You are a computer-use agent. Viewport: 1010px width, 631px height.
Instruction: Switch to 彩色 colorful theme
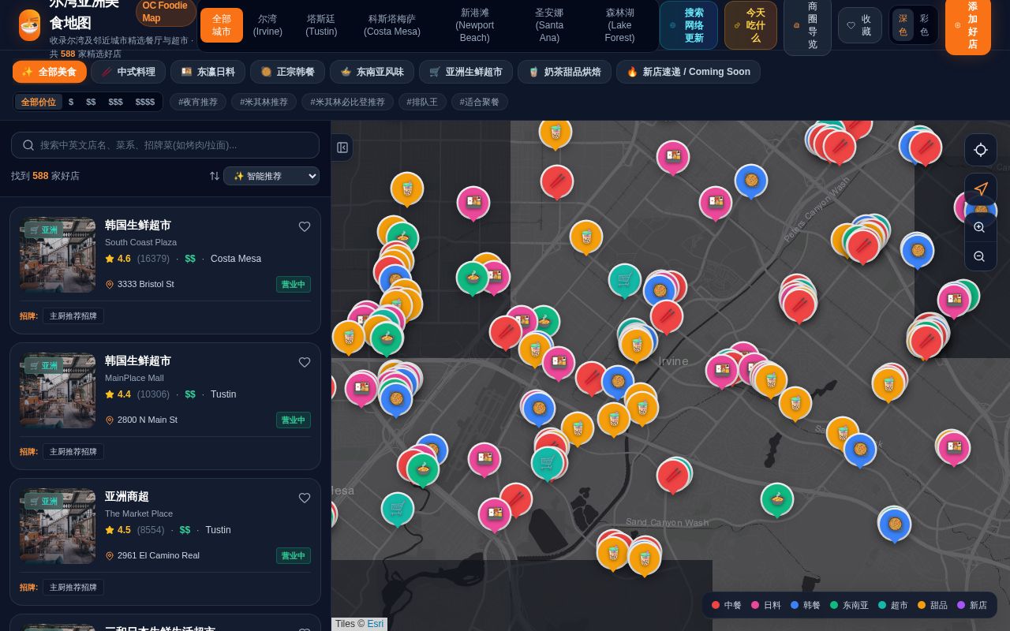(x=924, y=25)
